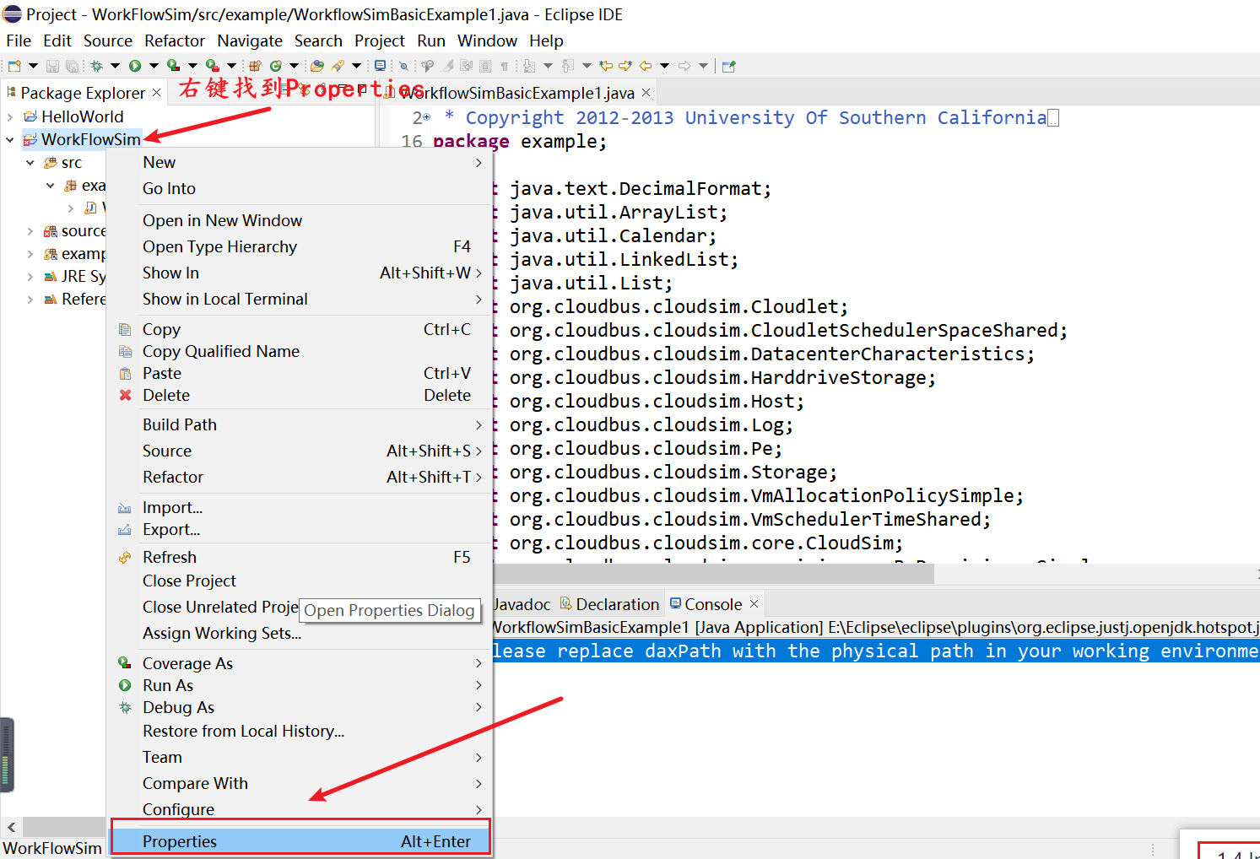Select Copy Qualified Name in the context menu

point(300,351)
